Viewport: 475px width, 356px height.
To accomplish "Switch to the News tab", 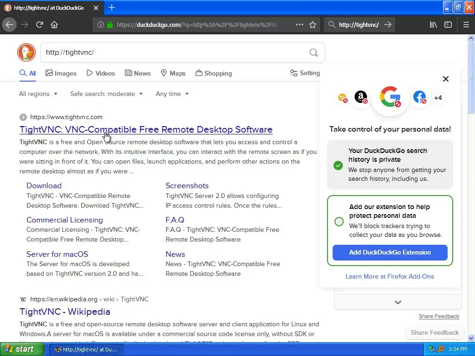I will click(x=137, y=73).
